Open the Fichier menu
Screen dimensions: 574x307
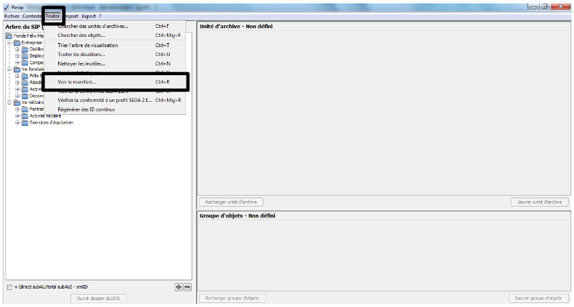tap(12, 16)
